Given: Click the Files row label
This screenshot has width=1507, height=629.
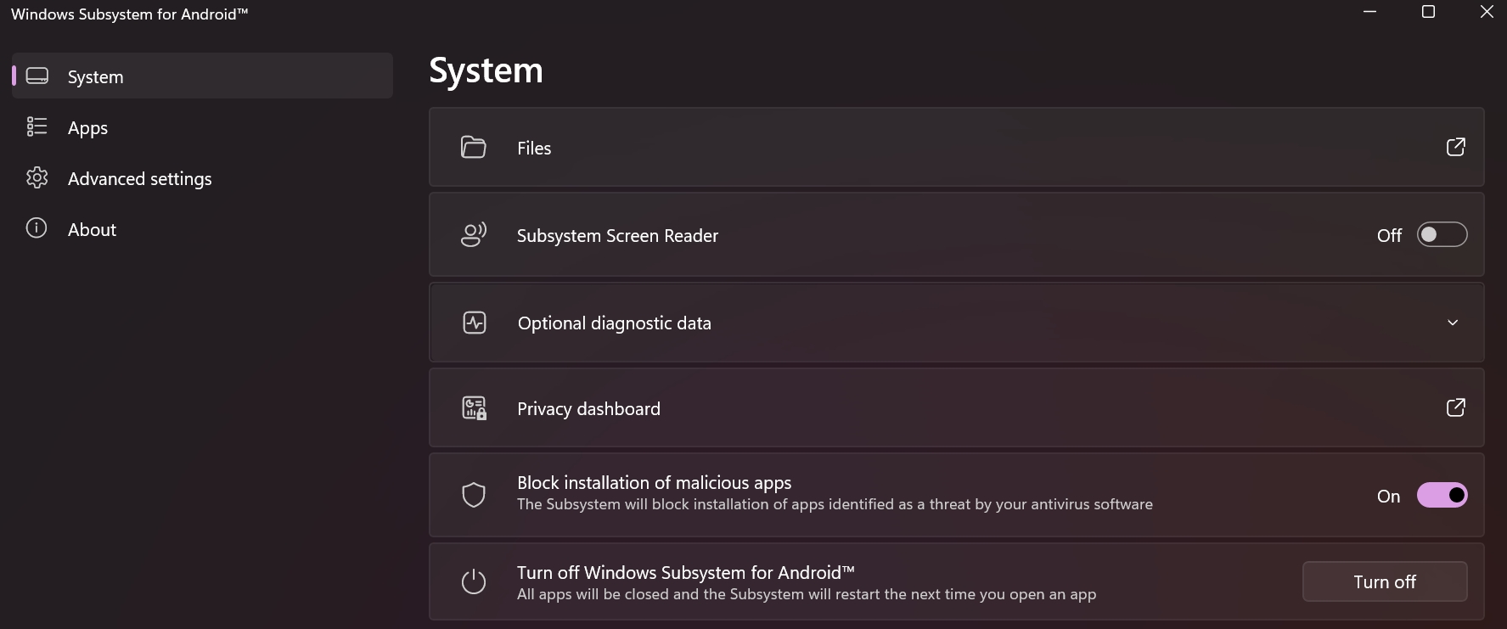Looking at the screenshot, I should 534,148.
